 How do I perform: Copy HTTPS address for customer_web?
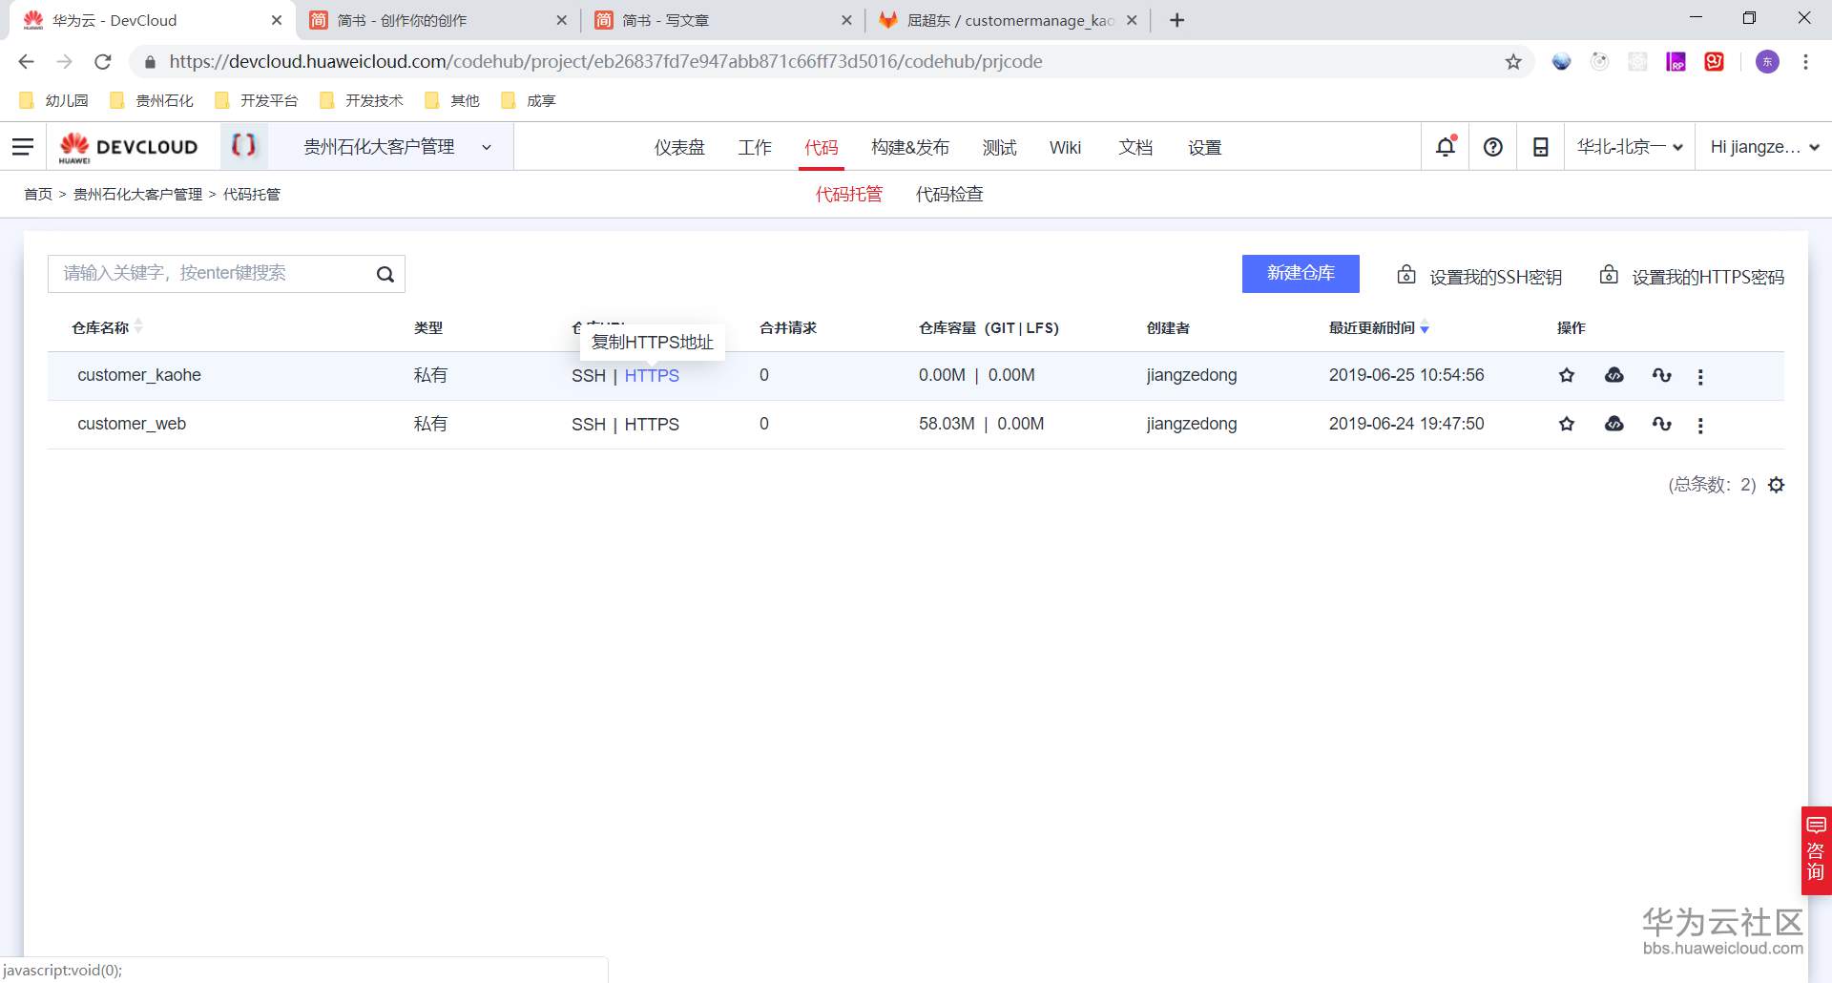[x=652, y=425]
